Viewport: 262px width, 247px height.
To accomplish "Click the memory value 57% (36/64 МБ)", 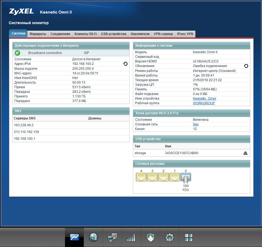I will [x=205, y=89].
